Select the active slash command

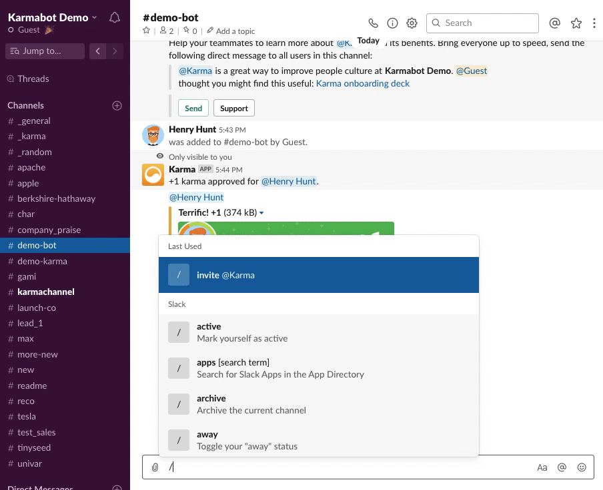tap(319, 332)
